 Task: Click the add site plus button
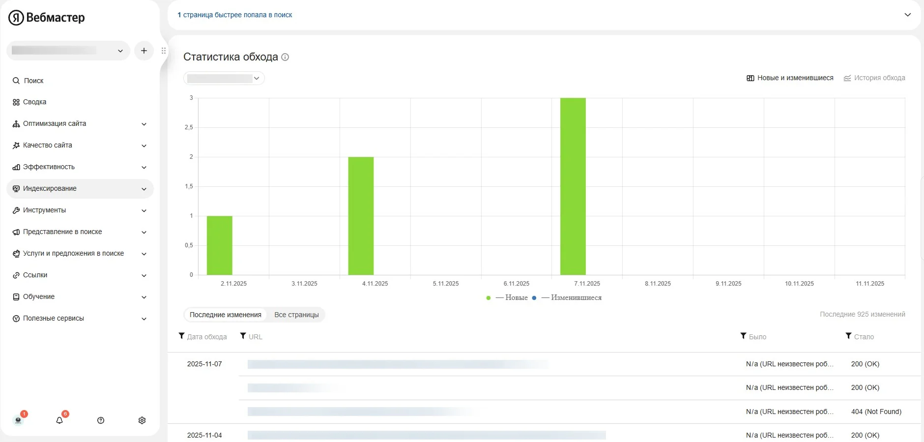pos(144,51)
